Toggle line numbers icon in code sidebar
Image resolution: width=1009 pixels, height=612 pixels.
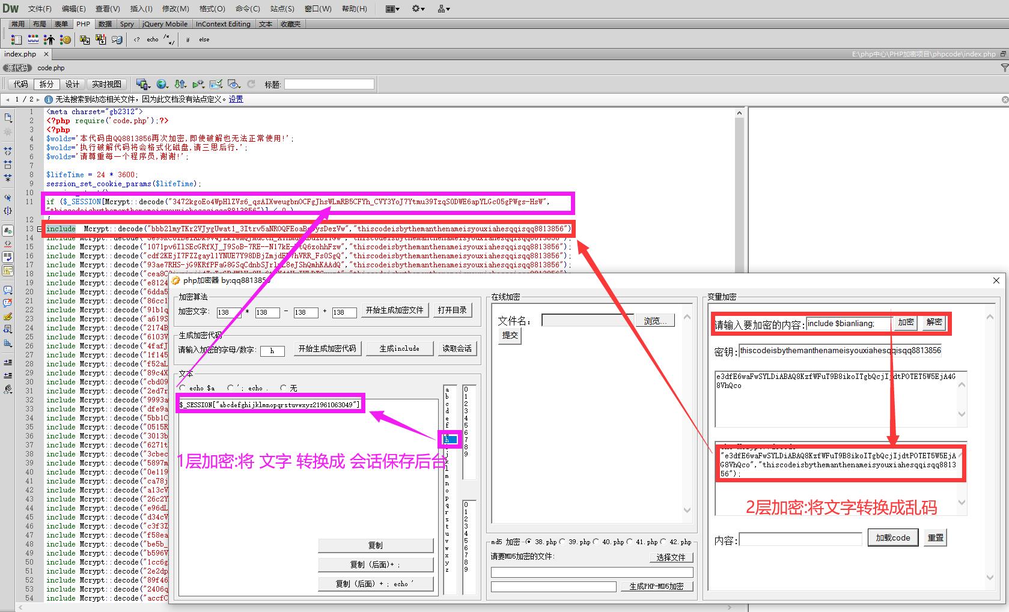8,231
